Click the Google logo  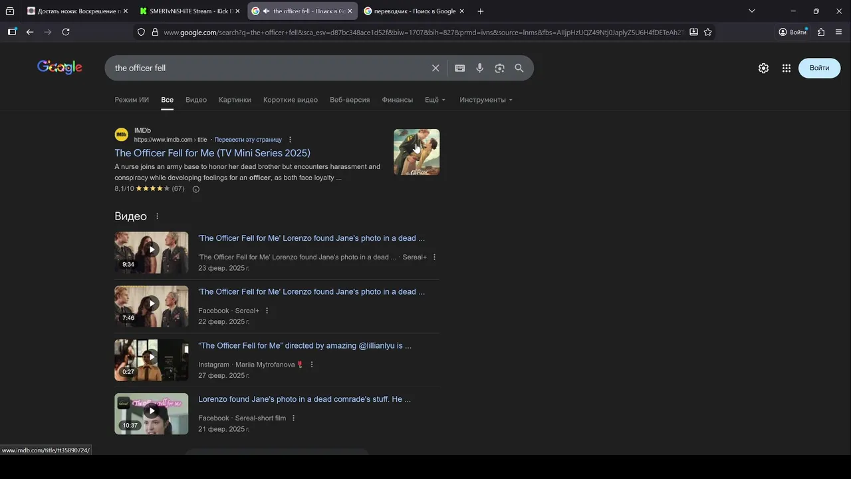point(60,67)
